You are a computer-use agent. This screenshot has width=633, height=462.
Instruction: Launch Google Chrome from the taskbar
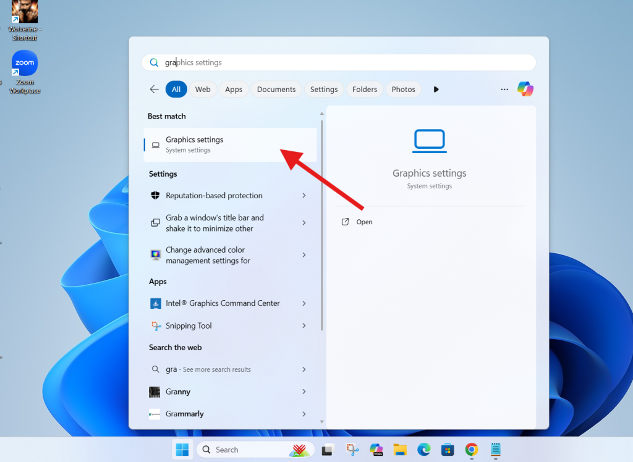(x=470, y=449)
